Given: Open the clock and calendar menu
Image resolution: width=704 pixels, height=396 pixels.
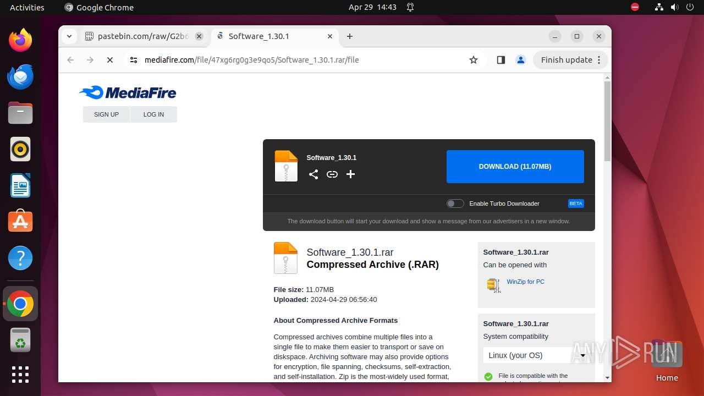Looking at the screenshot, I should pyautogui.click(x=372, y=7).
